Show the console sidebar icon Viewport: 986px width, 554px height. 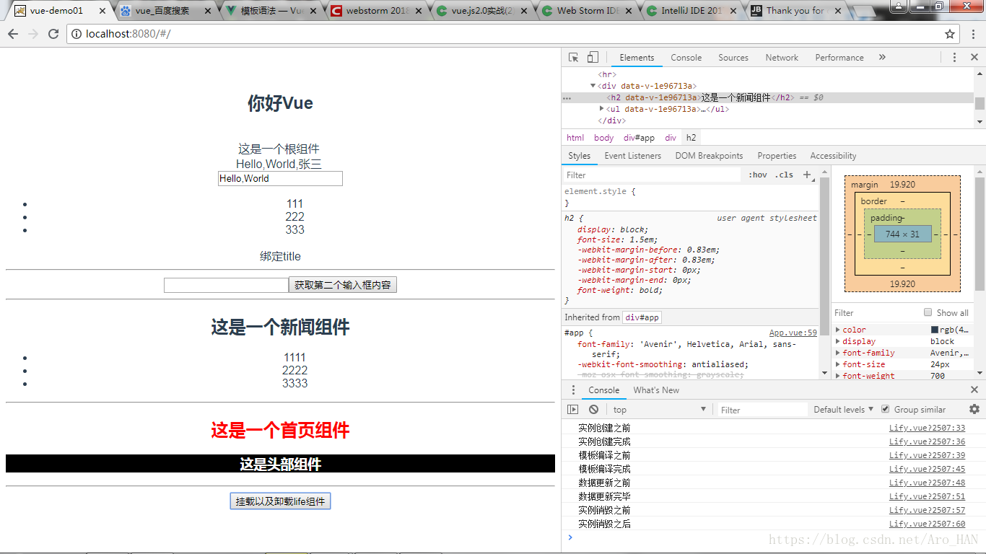coord(573,410)
